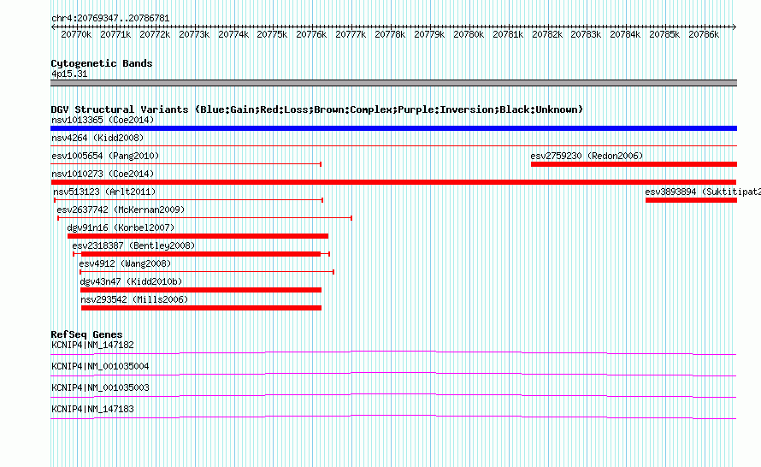The height and width of the screenshot is (467, 761).
Task: Click the Cytogenetic Bands track title
Action: 102,63
